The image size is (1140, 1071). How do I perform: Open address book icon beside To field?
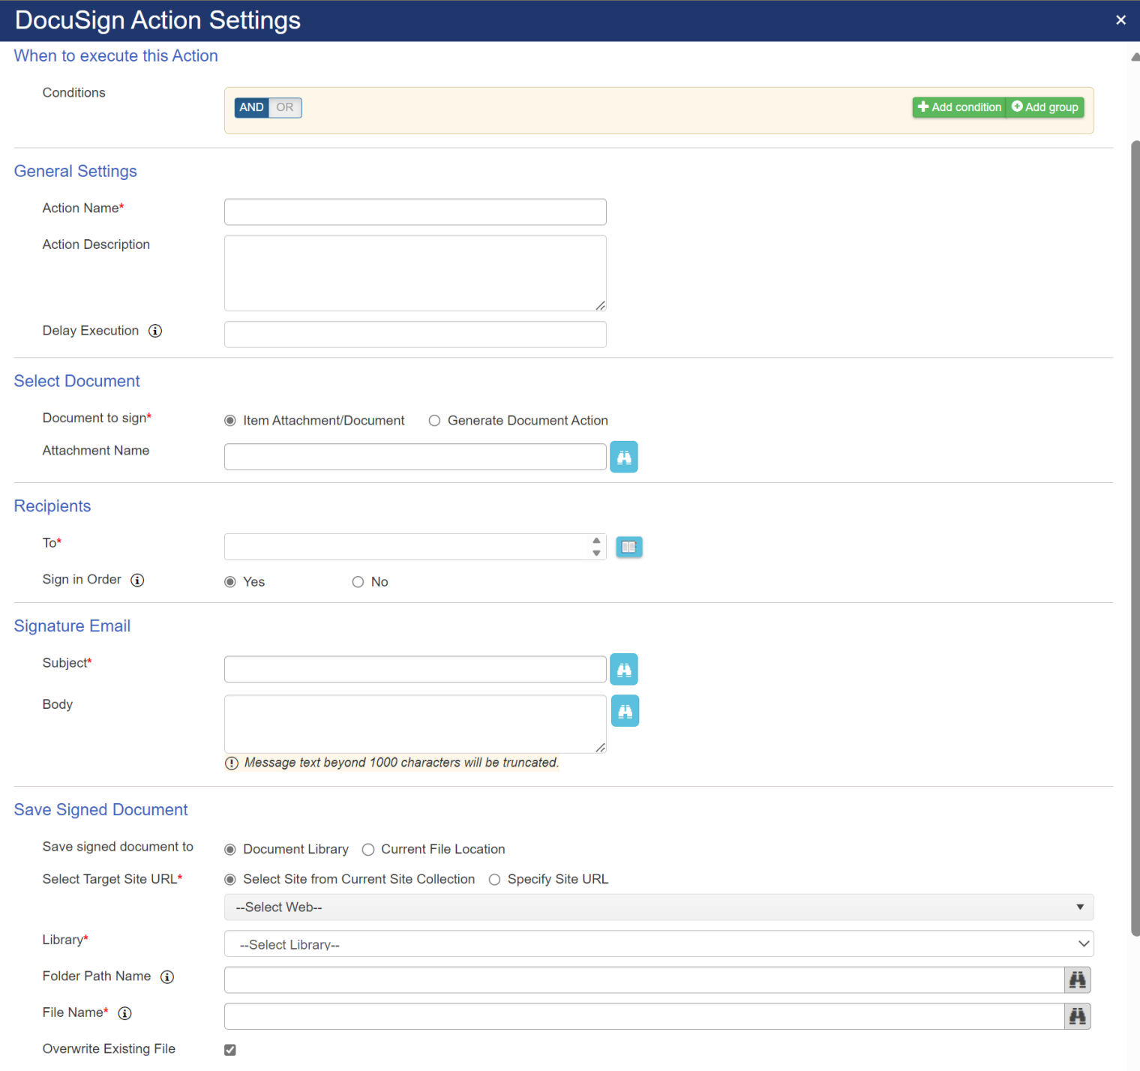pos(628,547)
